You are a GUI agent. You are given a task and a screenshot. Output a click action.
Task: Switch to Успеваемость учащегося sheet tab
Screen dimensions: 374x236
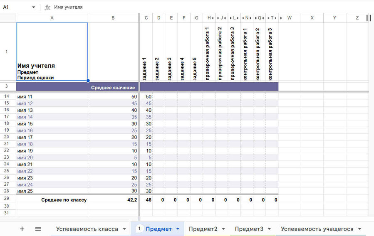(x=317, y=229)
